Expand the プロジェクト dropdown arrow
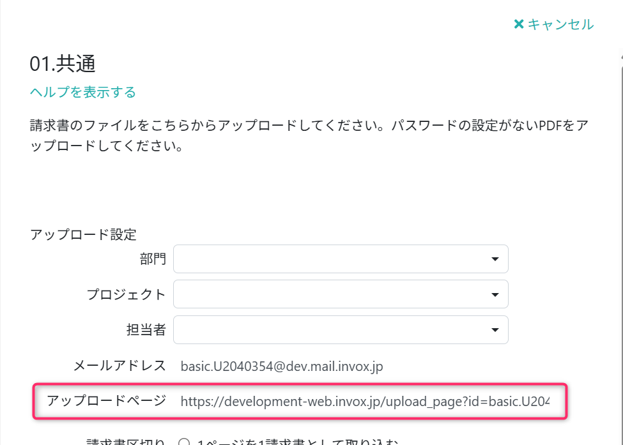The image size is (623, 445). coord(495,294)
